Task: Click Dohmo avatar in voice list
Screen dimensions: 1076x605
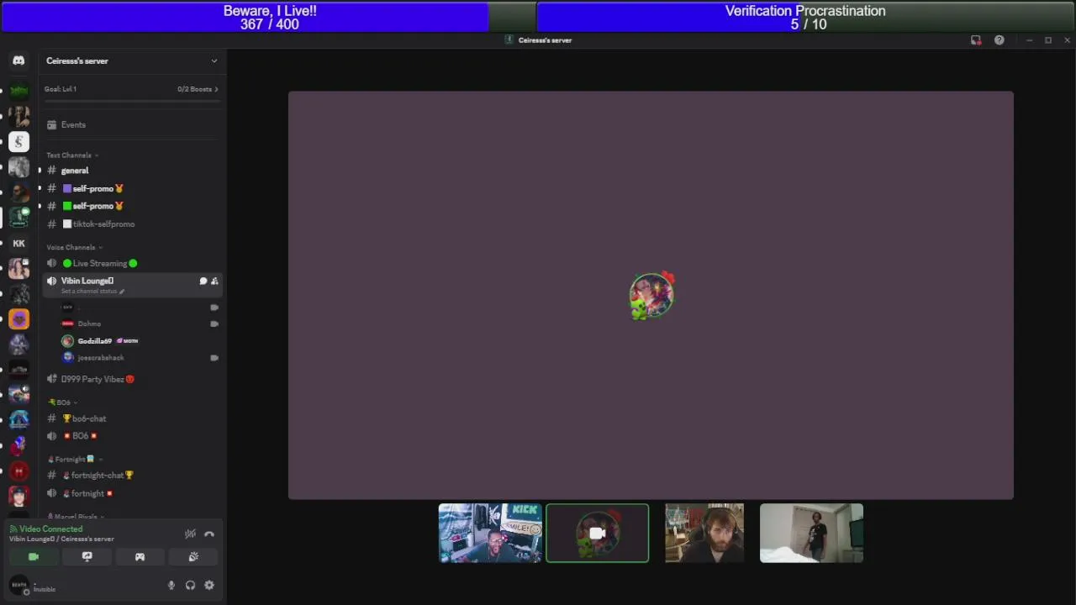Action: point(67,324)
